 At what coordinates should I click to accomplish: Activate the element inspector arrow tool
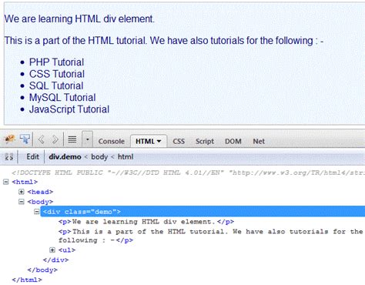point(25,139)
